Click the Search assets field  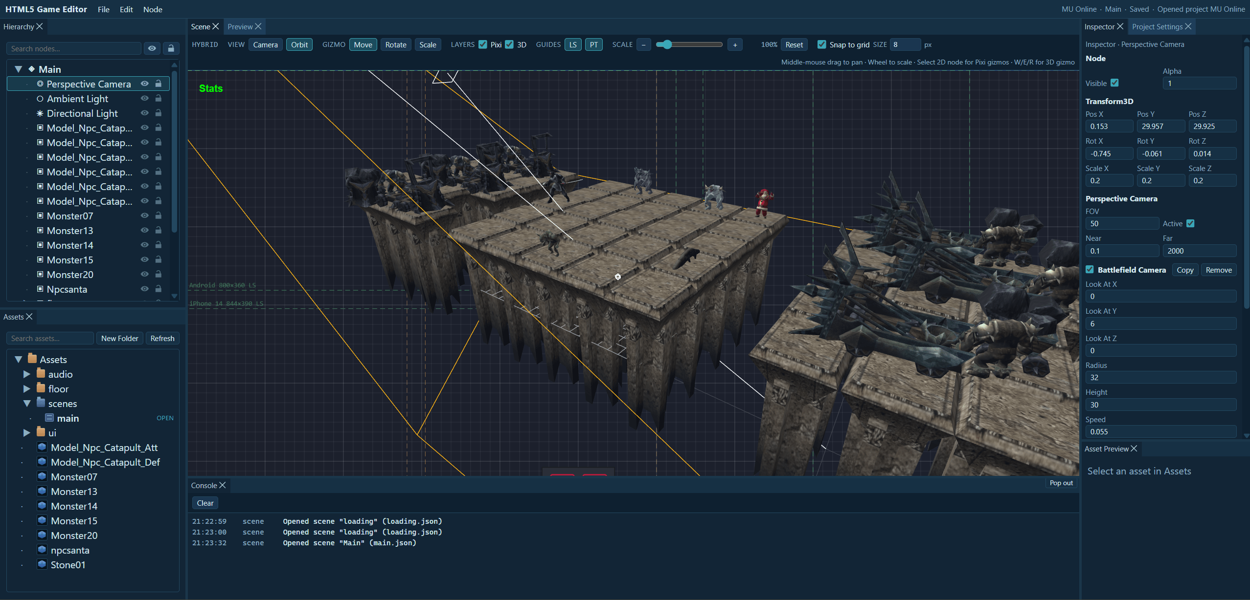pyautogui.click(x=50, y=338)
